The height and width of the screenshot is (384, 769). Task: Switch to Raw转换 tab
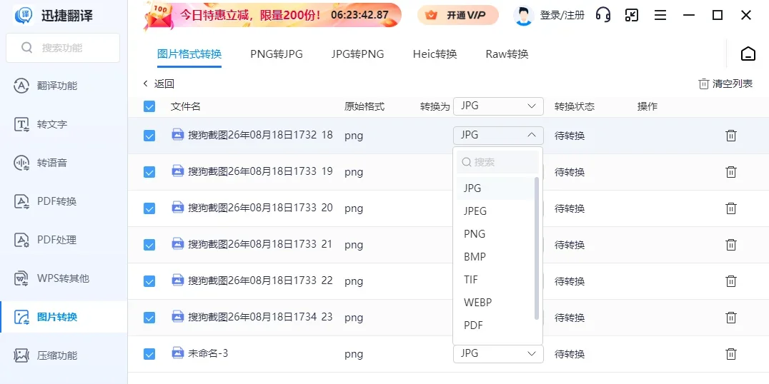(507, 54)
